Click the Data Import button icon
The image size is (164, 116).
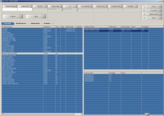(144, 14)
